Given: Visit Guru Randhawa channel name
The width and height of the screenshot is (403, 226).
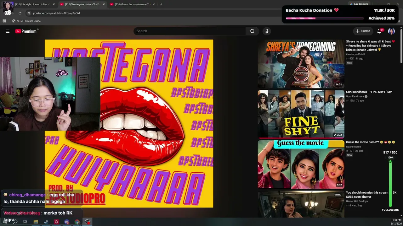Looking at the screenshot, I should [355, 96].
